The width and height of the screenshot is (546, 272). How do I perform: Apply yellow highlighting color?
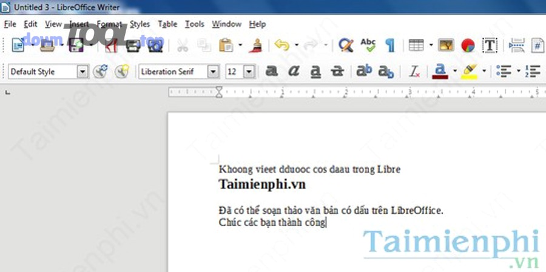pyautogui.click(x=470, y=72)
